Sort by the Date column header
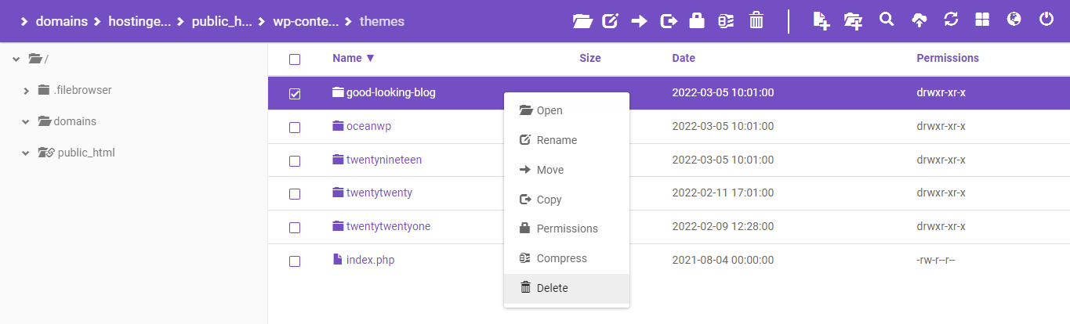1070x324 pixels. tap(684, 58)
